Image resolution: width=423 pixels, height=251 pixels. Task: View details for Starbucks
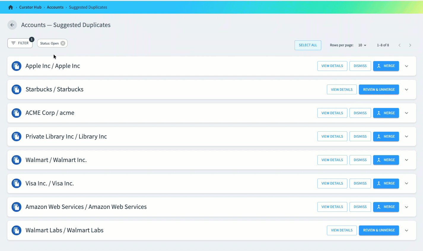click(x=342, y=89)
